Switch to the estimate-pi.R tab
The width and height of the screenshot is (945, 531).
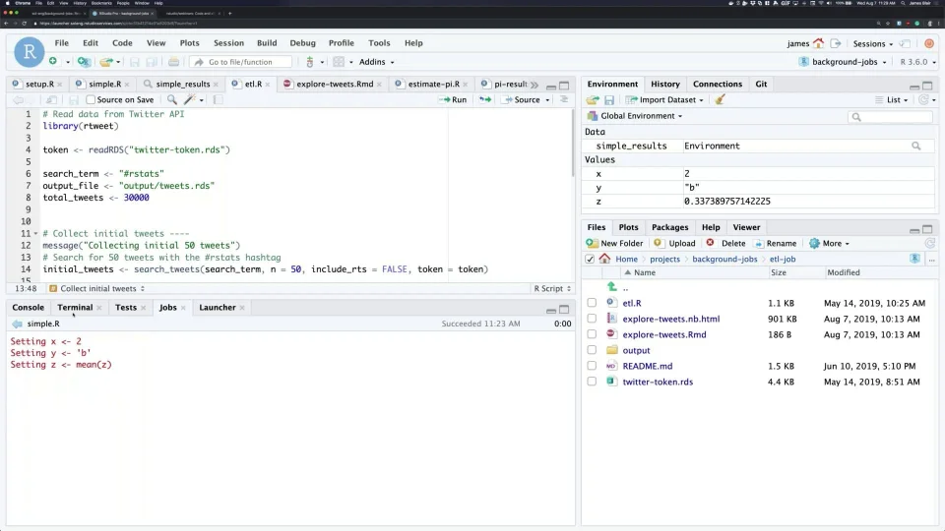433,84
